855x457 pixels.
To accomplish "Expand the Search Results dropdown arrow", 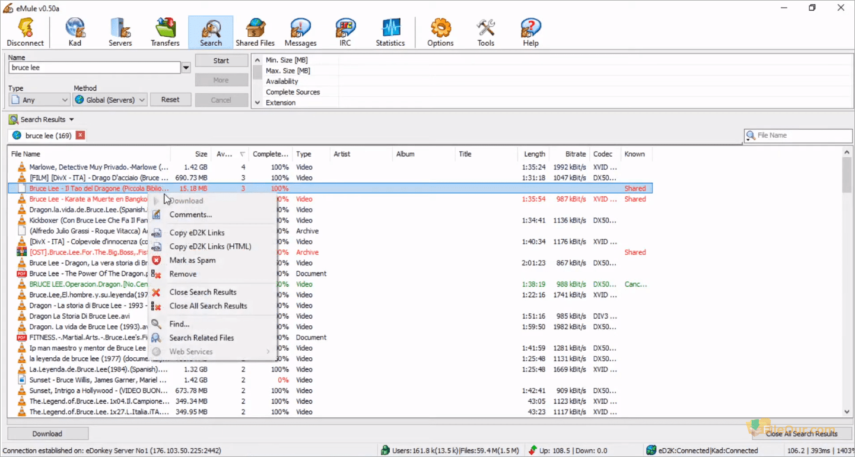I will [x=72, y=120].
